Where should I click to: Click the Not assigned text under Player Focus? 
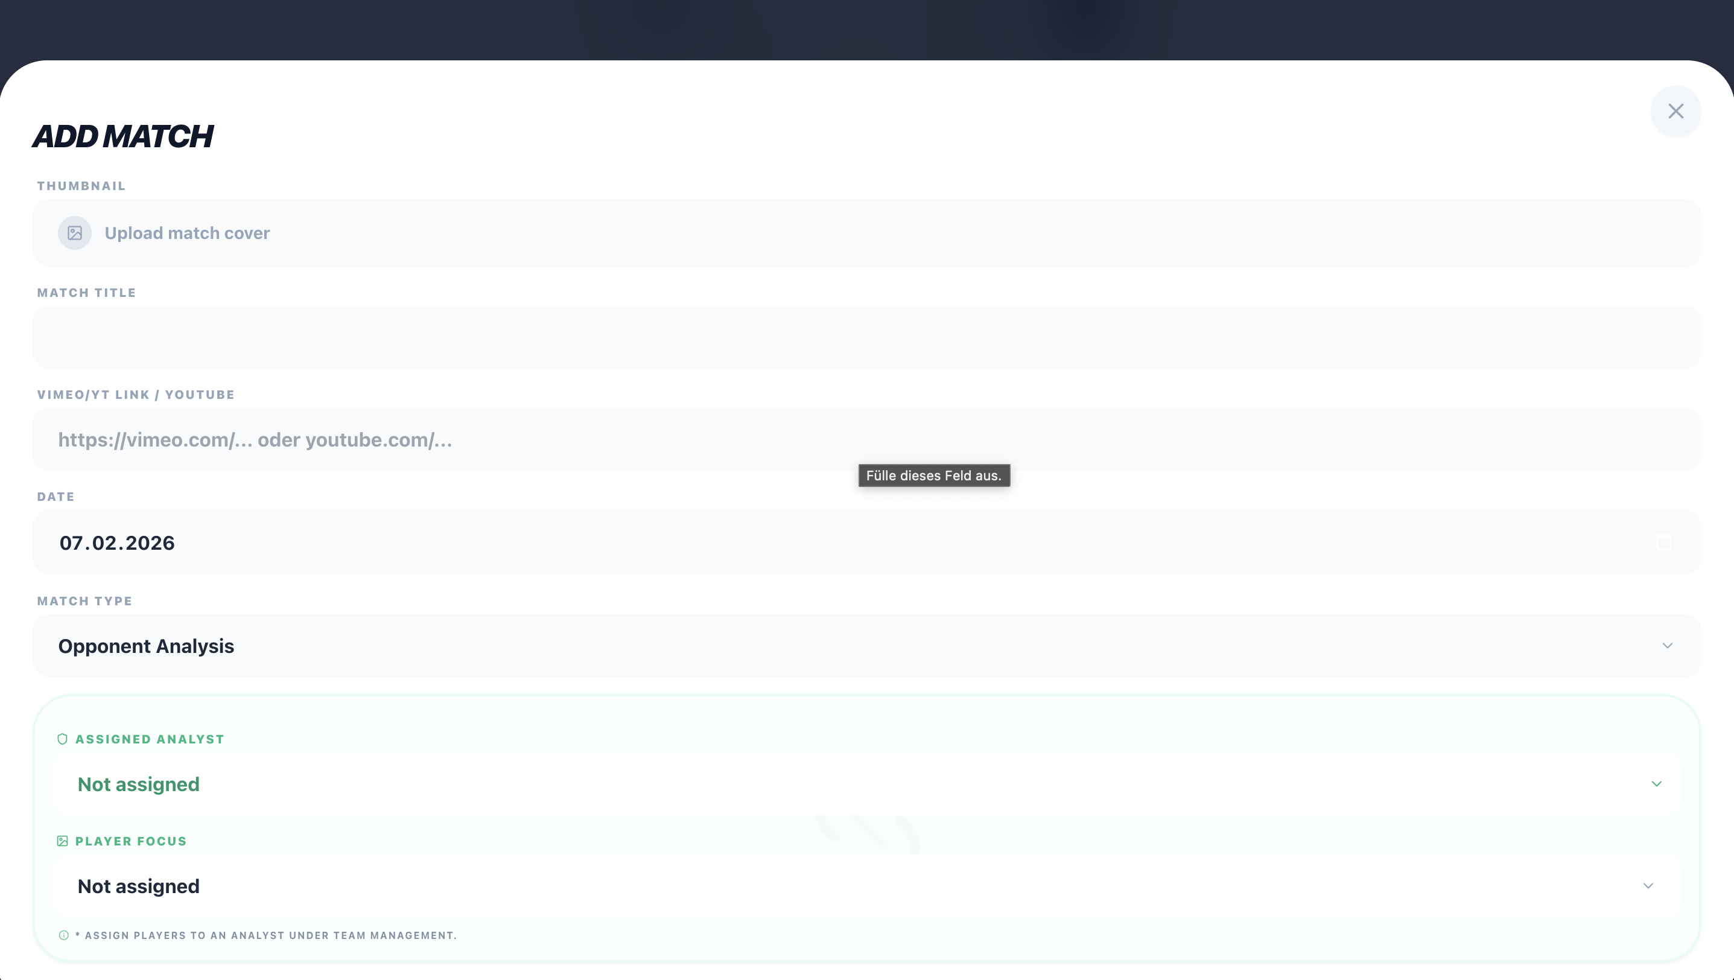point(138,886)
